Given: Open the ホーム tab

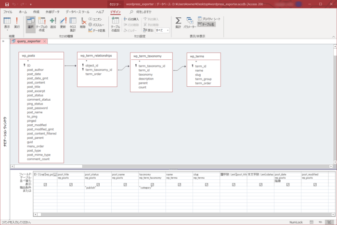Looking at the screenshot, I should coord(23,12).
